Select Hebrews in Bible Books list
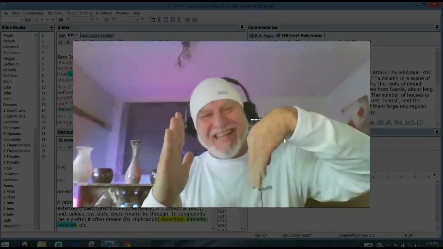The height and width of the screenshot is (249, 443). point(11,180)
